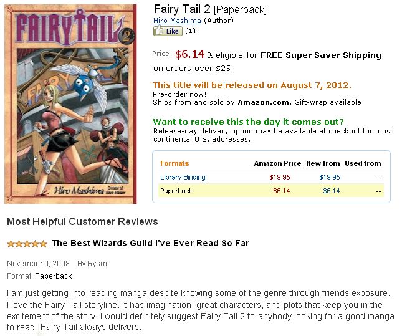Click the like count number beside Like
The height and width of the screenshot is (336, 402).
(x=191, y=31)
